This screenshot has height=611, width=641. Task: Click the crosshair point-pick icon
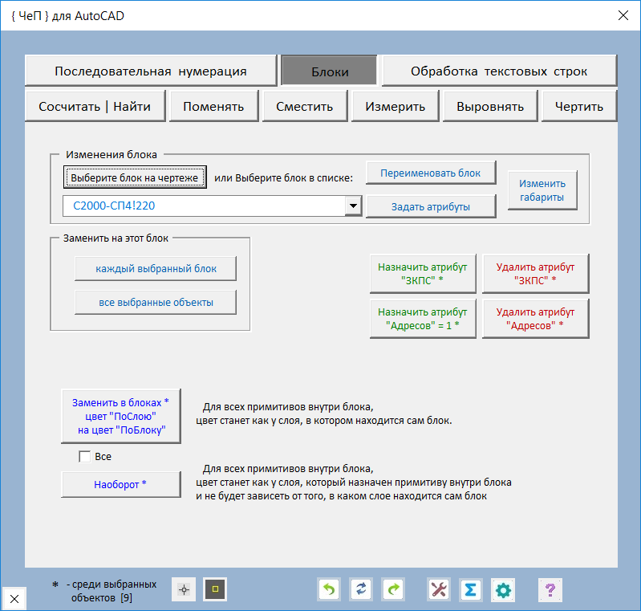[x=185, y=590]
